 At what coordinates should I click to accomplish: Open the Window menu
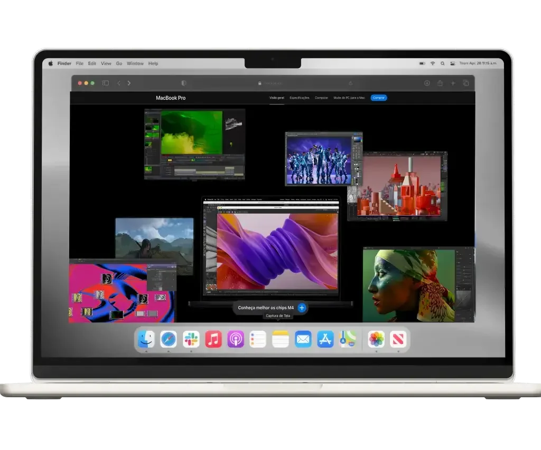135,63
